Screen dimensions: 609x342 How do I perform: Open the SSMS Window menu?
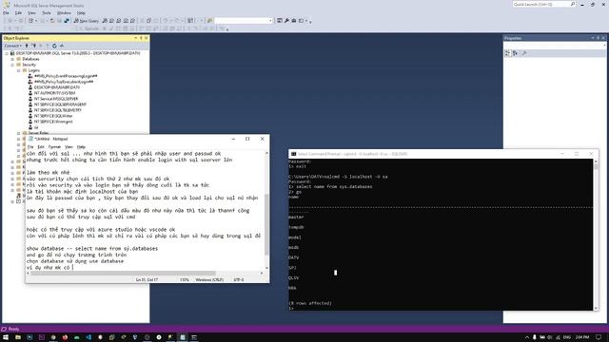click(64, 12)
